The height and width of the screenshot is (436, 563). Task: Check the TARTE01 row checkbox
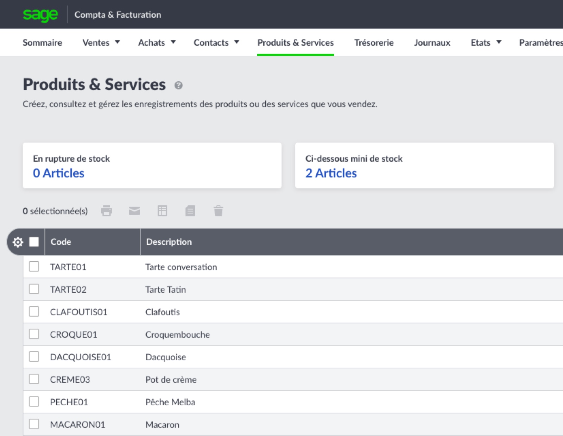point(34,267)
